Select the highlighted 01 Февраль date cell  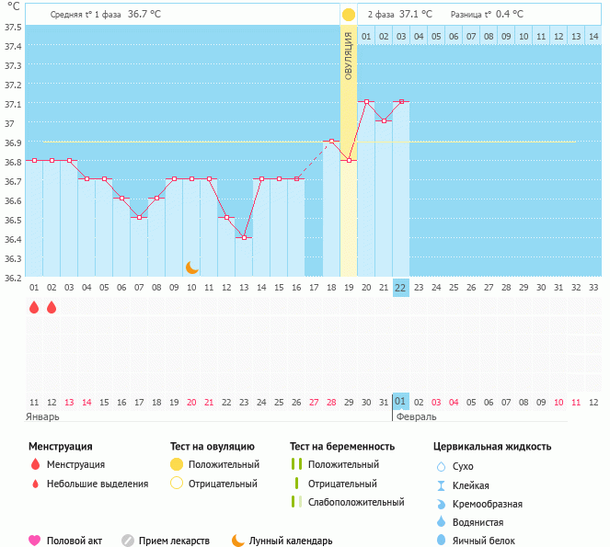(400, 402)
